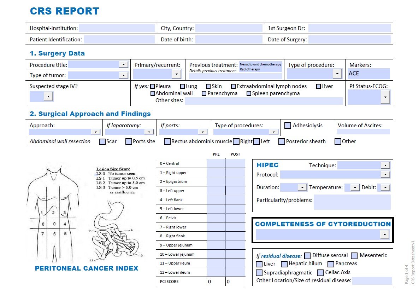Open the HIPEC Technique dropdown
The width and height of the screenshot is (419, 290).
coord(385,165)
